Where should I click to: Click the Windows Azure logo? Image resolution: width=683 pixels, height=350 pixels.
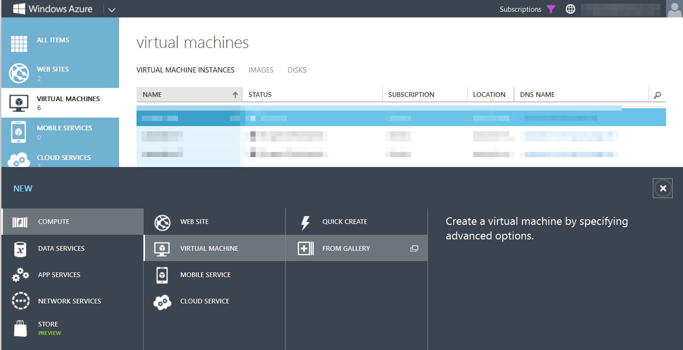click(53, 8)
